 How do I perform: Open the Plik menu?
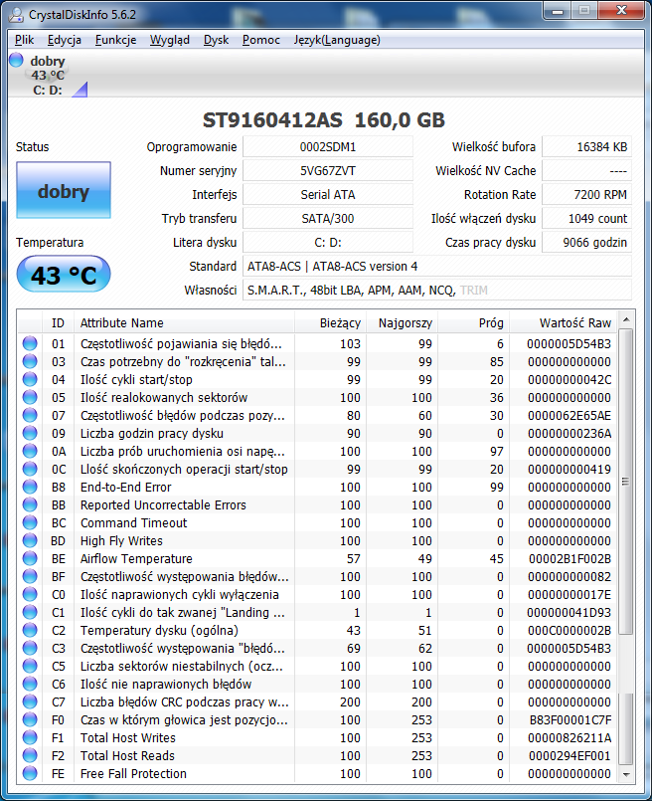(x=24, y=40)
